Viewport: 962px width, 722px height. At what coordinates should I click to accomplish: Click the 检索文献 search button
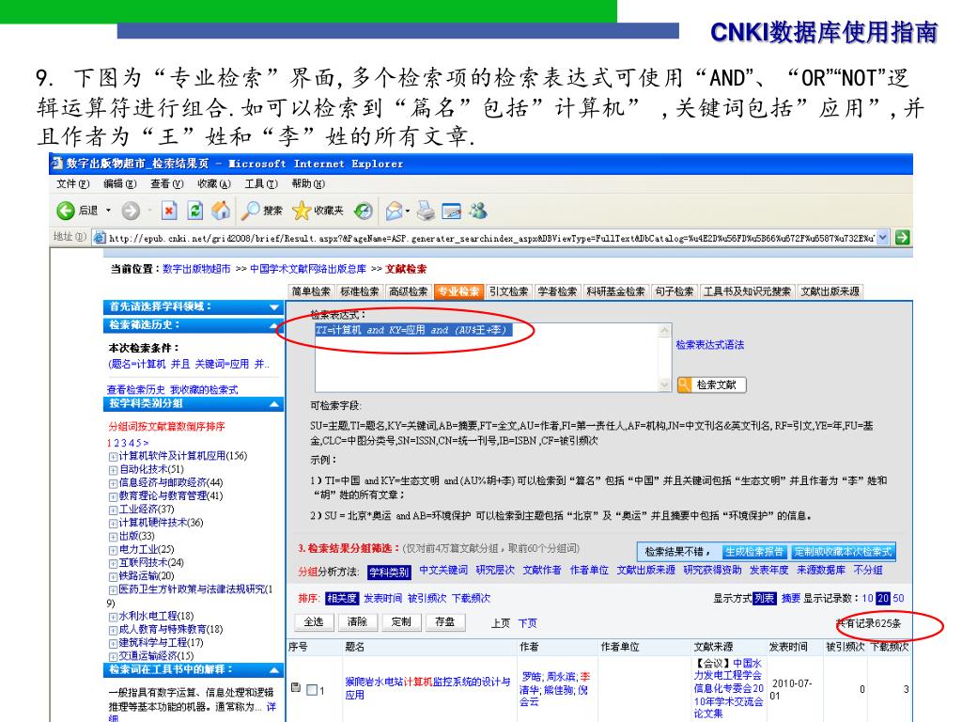tap(712, 385)
